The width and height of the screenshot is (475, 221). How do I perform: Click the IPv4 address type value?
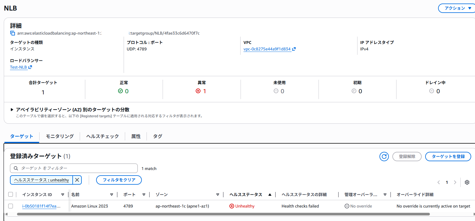[x=364, y=49]
